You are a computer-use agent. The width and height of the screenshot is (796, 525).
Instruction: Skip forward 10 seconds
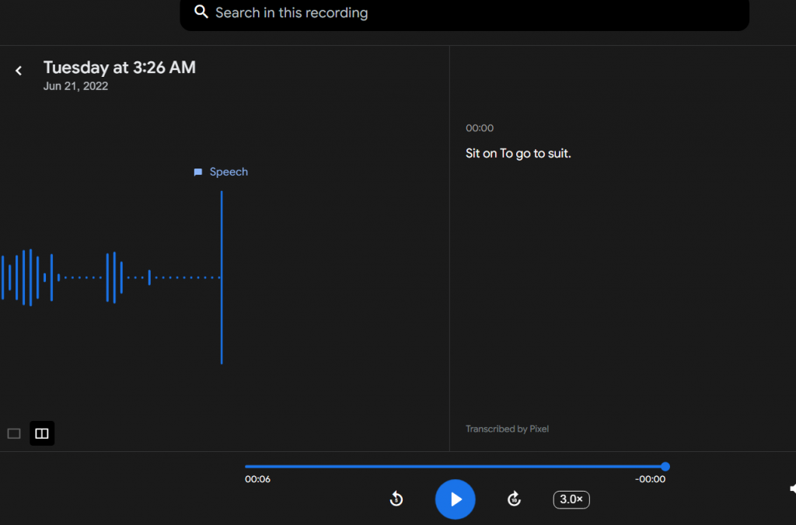pos(514,499)
